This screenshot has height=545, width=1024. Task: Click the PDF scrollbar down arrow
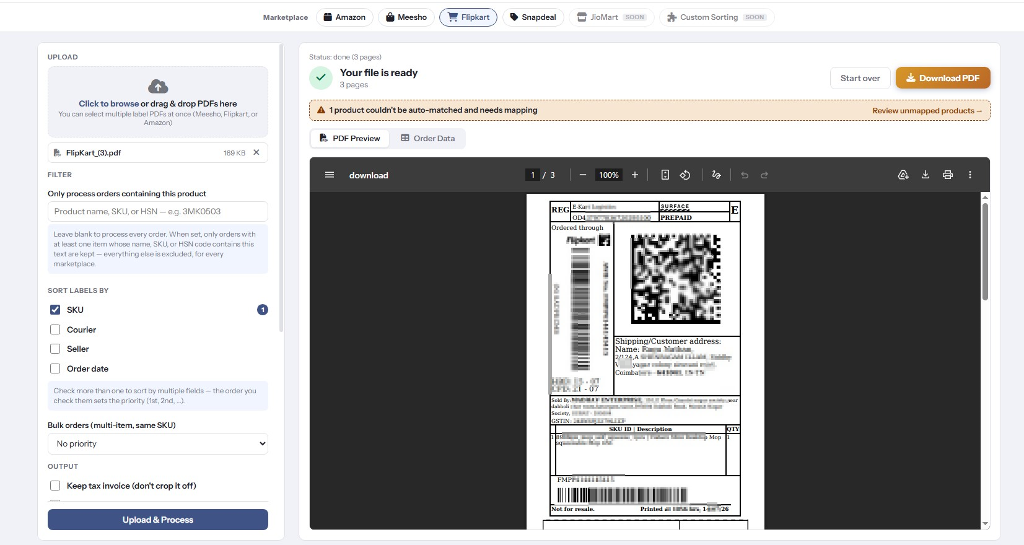point(985,524)
